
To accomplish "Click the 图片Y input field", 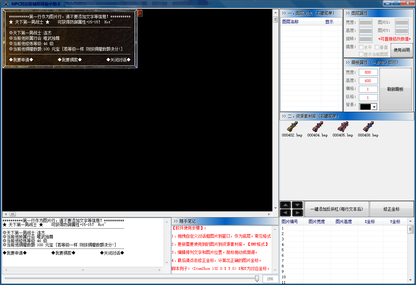I will click(402, 31).
